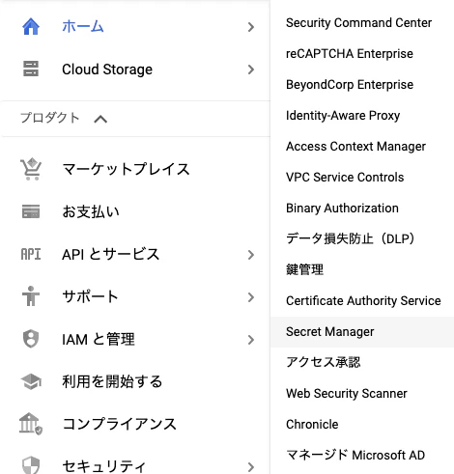The width and height of the screenshot is (454, 474).
Task: Click the Compliance building icon
Action: [x=31, y=424]
